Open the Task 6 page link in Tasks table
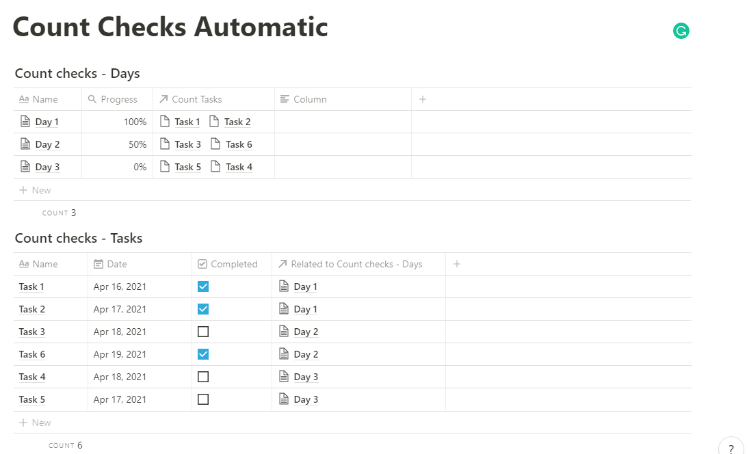 [32, 354]
